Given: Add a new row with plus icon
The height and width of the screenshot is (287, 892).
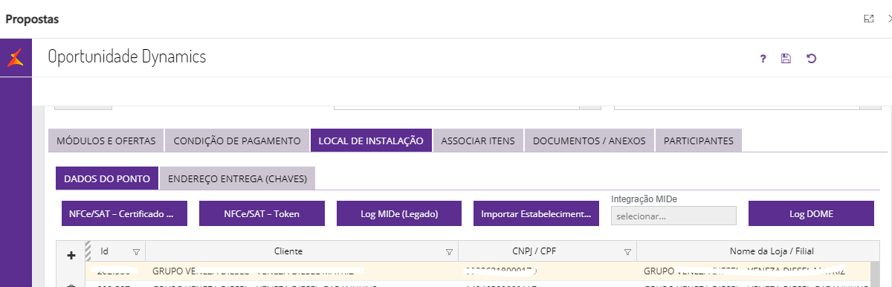Looking at the screenshot, I should 71,255.
